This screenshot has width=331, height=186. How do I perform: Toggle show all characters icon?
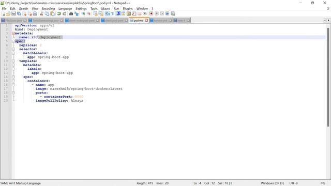[113, 14]
